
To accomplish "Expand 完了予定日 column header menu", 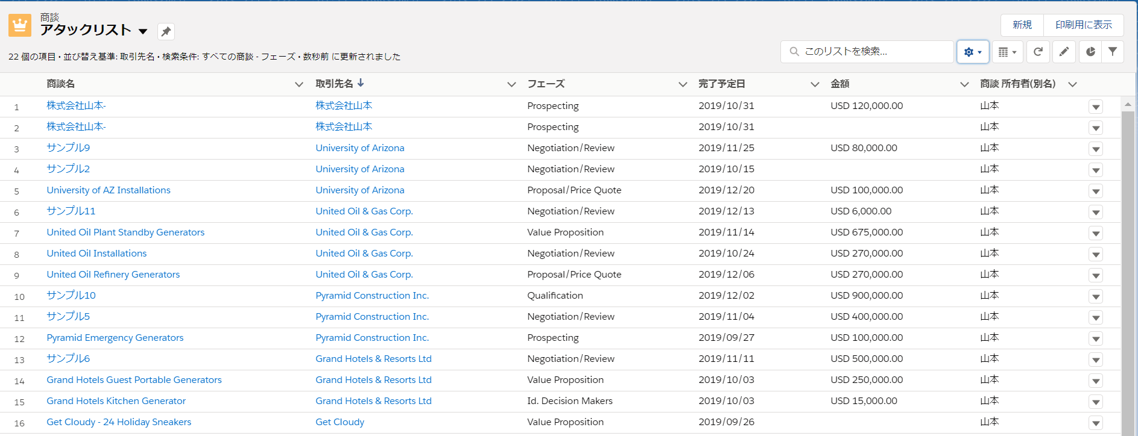I will tap(815, 84).
